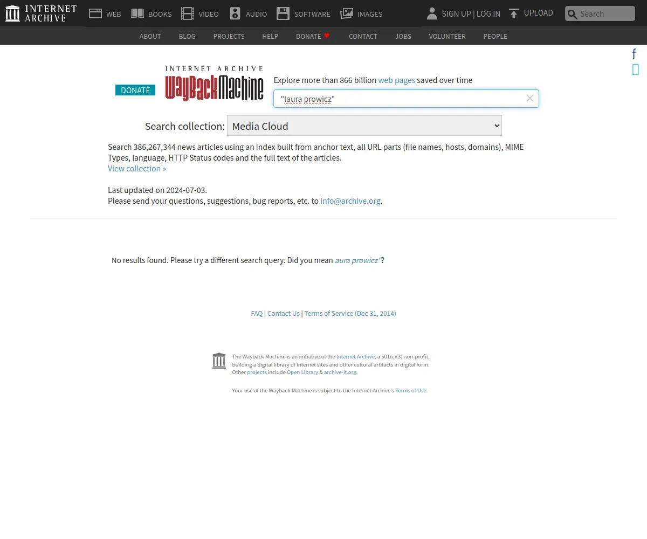The width and height of the screenshot is (647, 539).
Task: Click the IMAGES text label
Action: coord(370,14)
